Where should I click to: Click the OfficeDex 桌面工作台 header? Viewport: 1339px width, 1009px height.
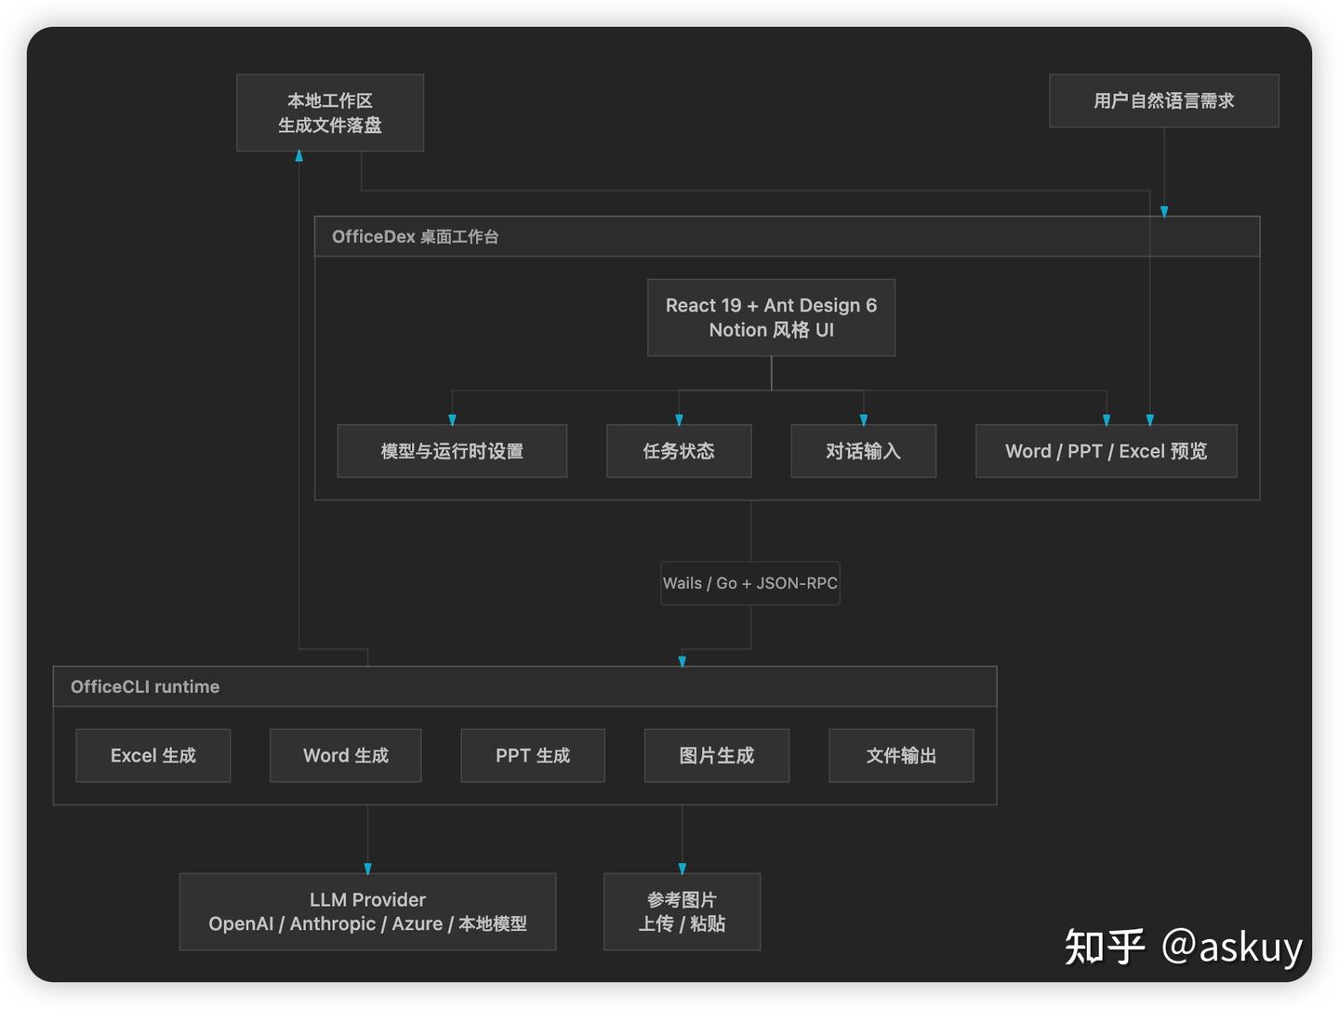(x=787, y=236)
